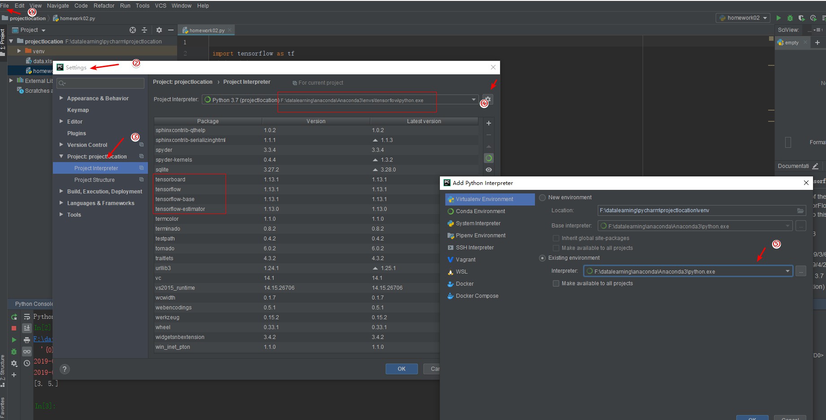Screen dimensions: 826x420
Task: Open Python Console settings gear icon
Action: [x=14, y=363]
